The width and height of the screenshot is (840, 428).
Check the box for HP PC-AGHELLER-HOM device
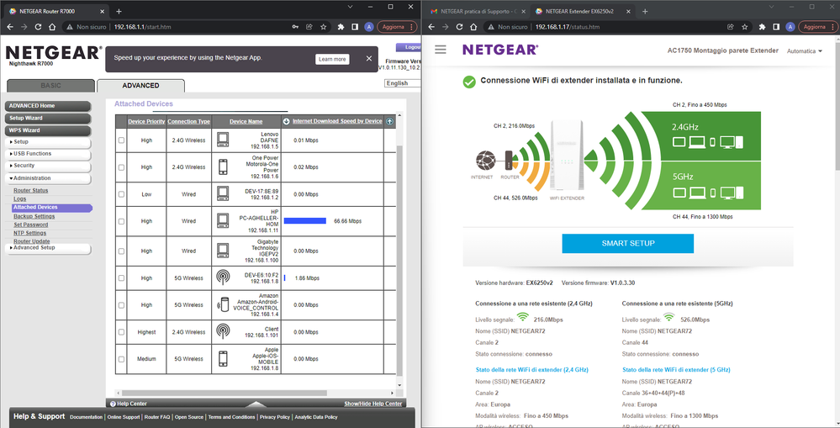click(x=122, y=221)
